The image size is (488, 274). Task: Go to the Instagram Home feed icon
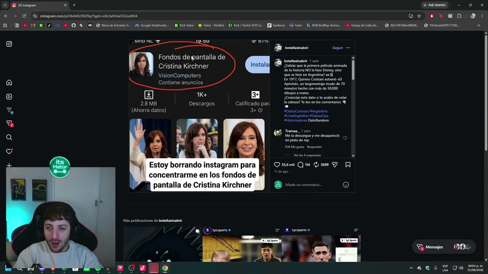pyautogui.click(x=9, y=83)
